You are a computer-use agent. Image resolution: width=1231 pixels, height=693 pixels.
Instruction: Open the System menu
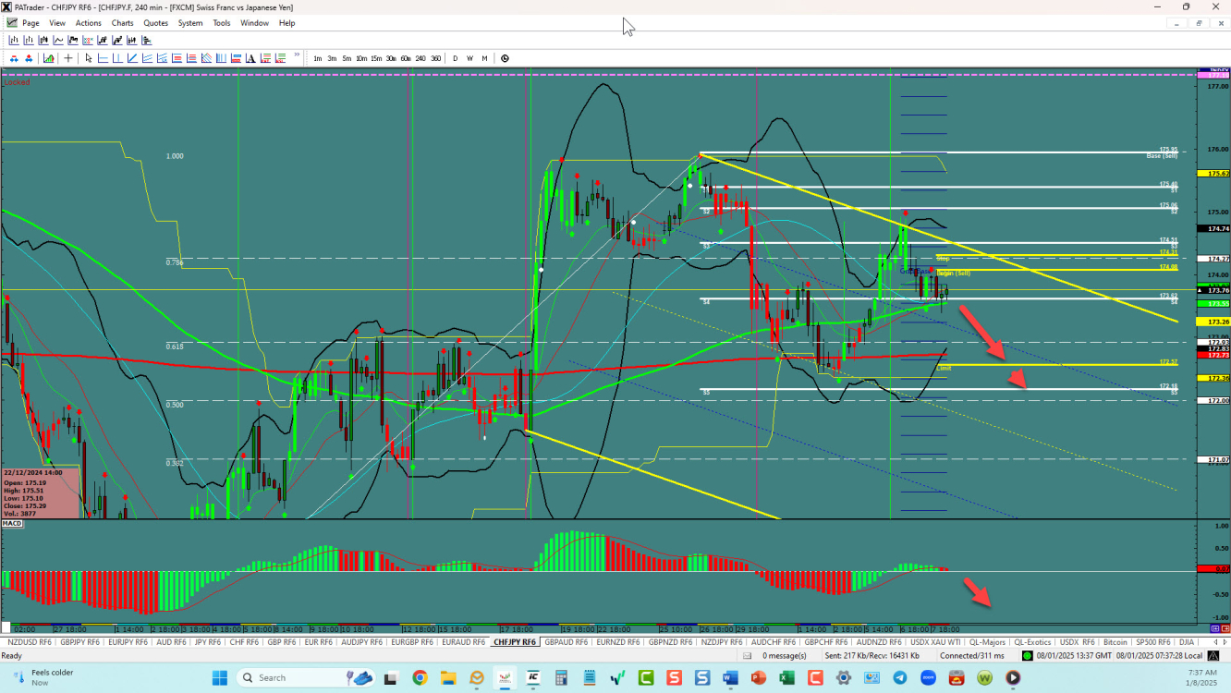click(x=190, y=23)
